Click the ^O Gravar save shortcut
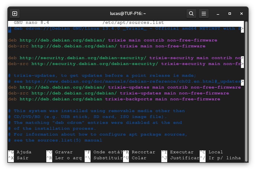The image size is (256, 171). tap(59, 152)
